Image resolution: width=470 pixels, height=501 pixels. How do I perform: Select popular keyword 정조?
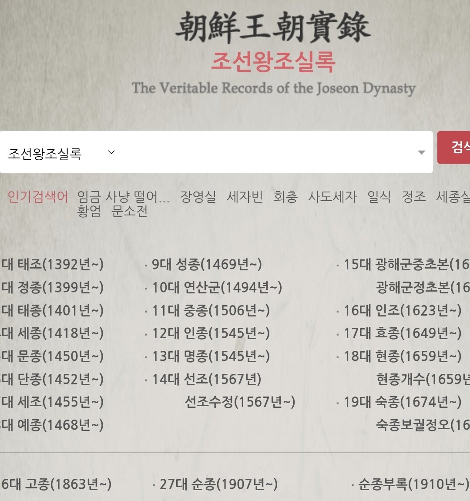coord(413,196)
